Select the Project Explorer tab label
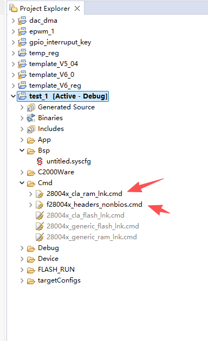The image size is (208, 341). (x=45, y=9)
